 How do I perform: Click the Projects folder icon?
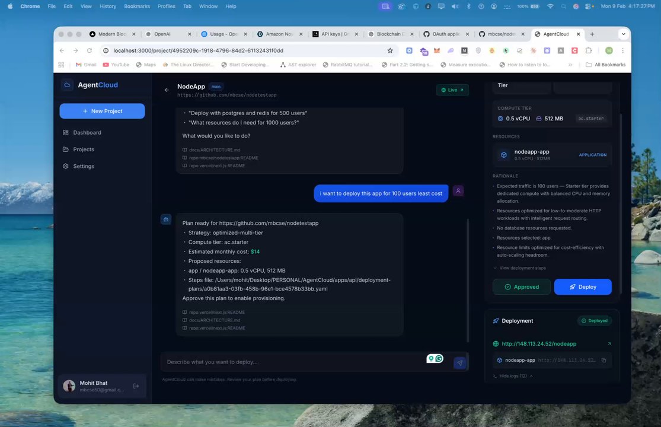coord(66,149)
